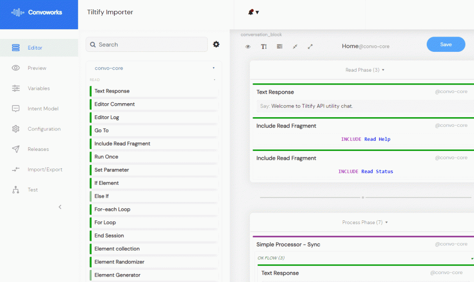
Task: Select Element Generator component
Action: click(154, 275)
